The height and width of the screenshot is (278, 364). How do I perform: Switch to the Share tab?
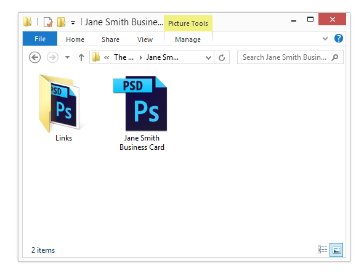pyautogui.click(x=110, y=39)
